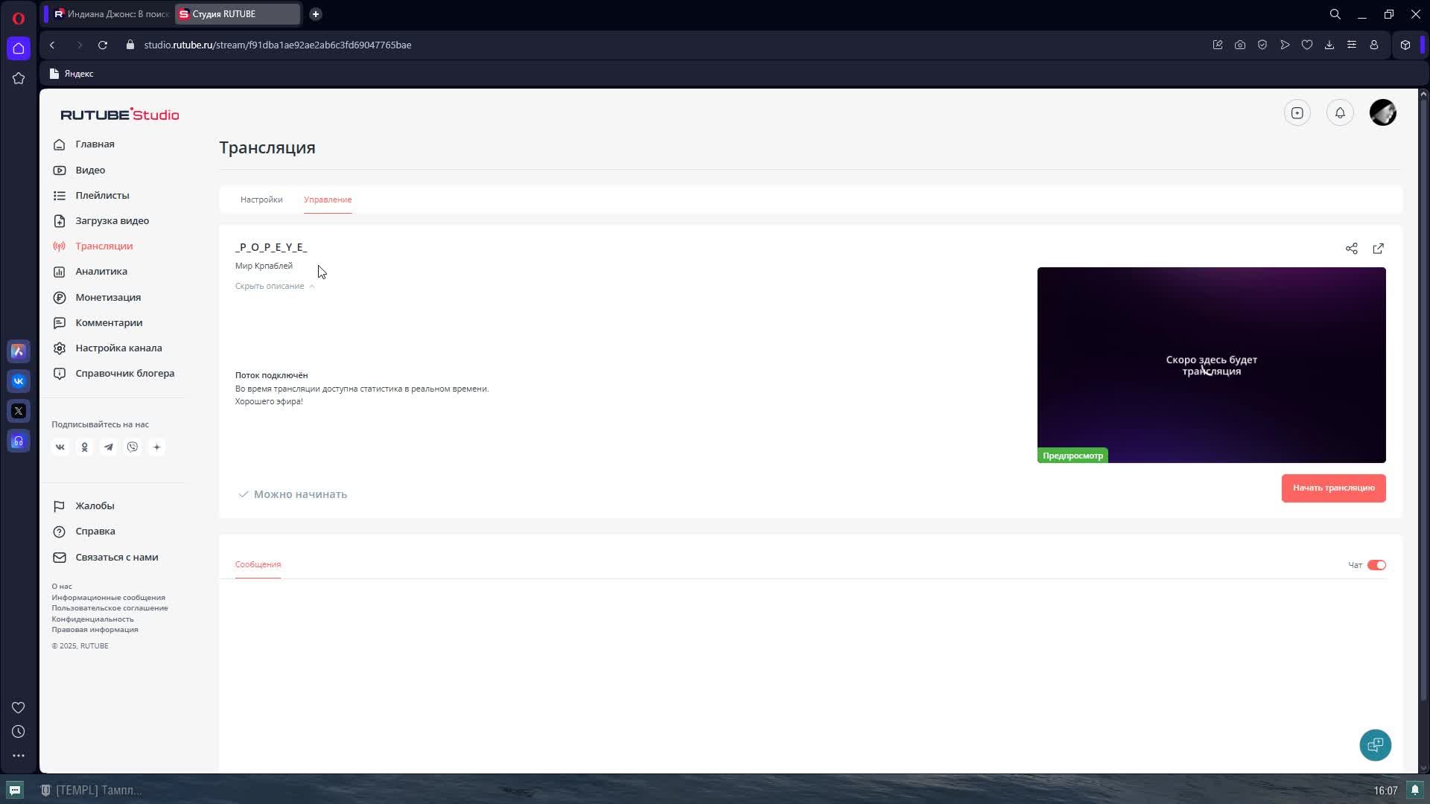
Task: Click the add video icon in header
Action: click(1297, 113)
